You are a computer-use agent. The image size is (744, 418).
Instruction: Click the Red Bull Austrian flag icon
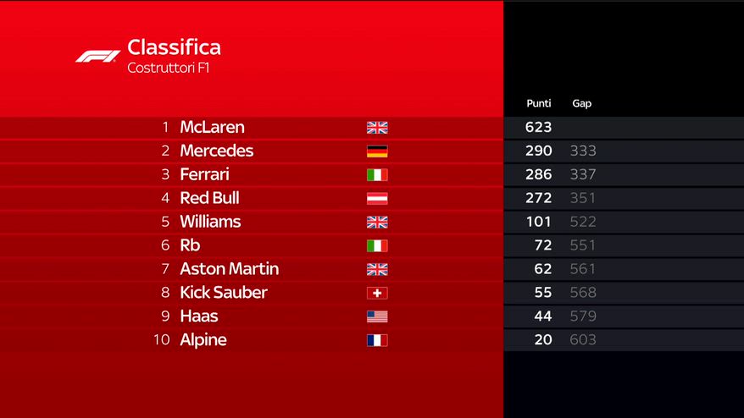tap(377, 199)
